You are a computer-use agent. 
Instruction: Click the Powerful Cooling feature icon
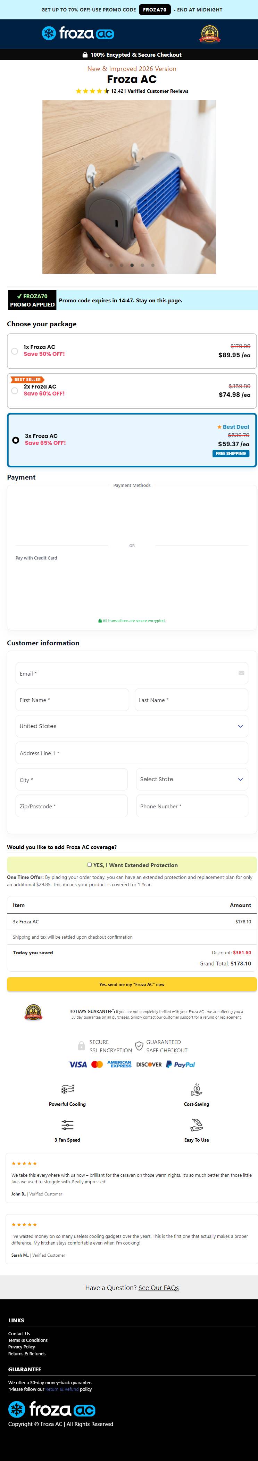click(x=67, y=1088)
